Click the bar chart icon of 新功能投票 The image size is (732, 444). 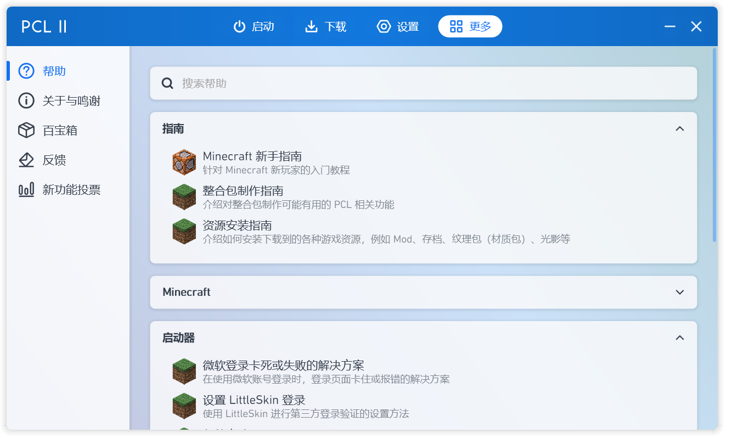(26, 189)
